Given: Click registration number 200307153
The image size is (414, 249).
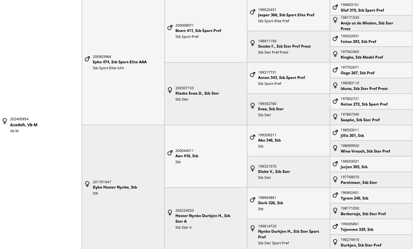Looking at the screenshot, I should (184, 88).
